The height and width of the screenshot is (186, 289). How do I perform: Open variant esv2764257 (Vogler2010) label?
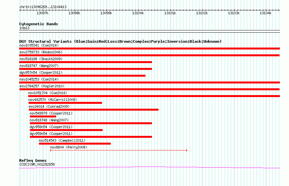click(x=42, y=86)
